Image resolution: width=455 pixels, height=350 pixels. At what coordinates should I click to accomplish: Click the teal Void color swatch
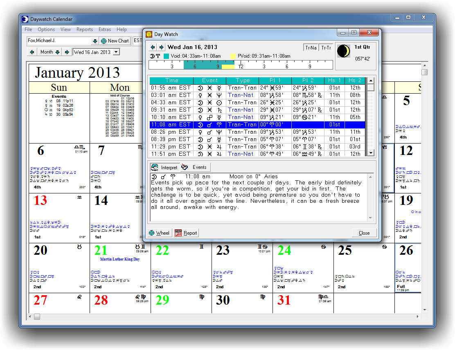pos(167,56)
